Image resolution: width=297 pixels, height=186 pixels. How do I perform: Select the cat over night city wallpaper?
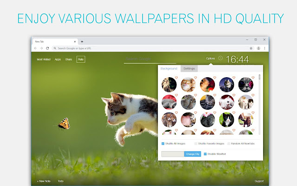[226, 85]
